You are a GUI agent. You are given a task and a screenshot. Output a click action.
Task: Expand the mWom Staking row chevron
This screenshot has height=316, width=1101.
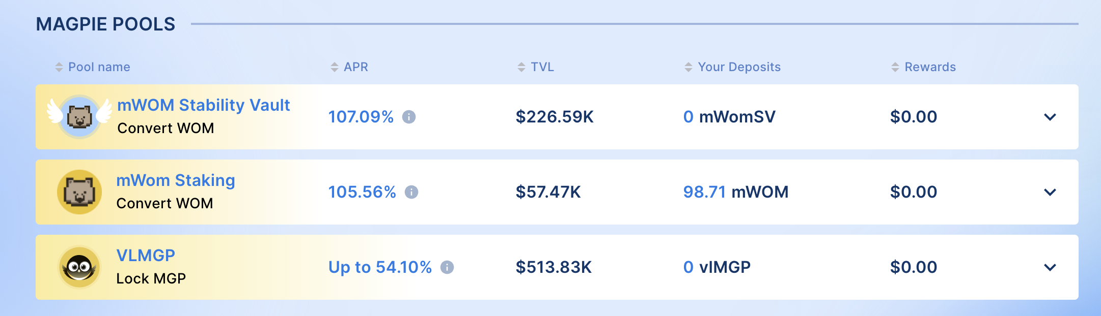pos(1050,192)
